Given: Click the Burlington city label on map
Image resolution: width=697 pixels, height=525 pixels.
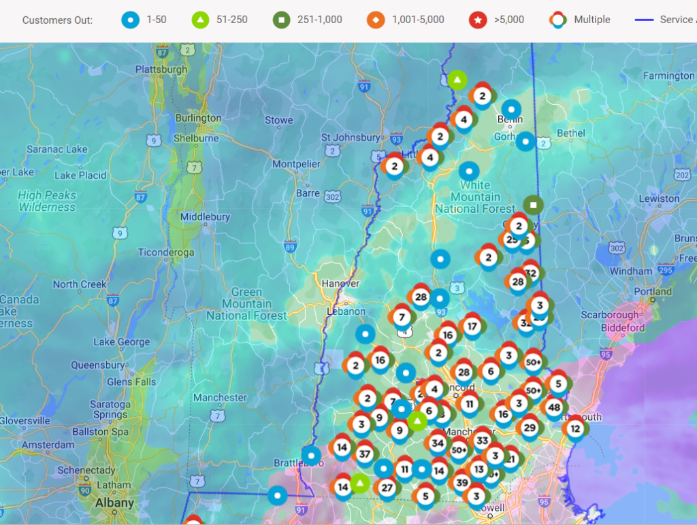Looking at the screenshot, I should [198, 118].
